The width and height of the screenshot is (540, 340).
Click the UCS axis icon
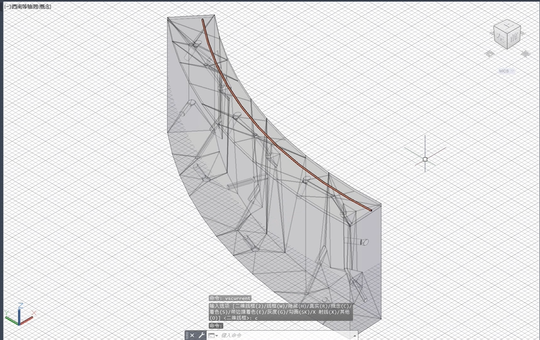pyautogui.click(x=19, y=315)
